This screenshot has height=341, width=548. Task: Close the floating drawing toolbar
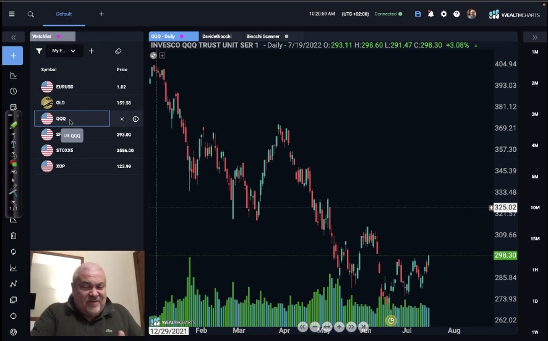pos(17,115)
